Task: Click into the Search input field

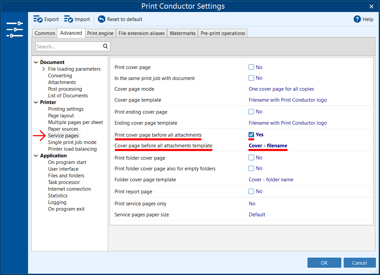Action: [x=68, y=47]
